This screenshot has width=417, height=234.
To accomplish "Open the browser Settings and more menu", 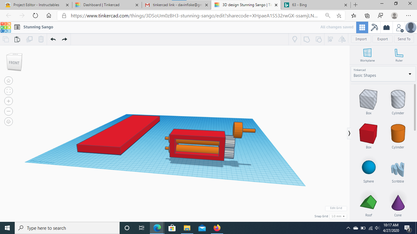I will [x=408, y=16].
